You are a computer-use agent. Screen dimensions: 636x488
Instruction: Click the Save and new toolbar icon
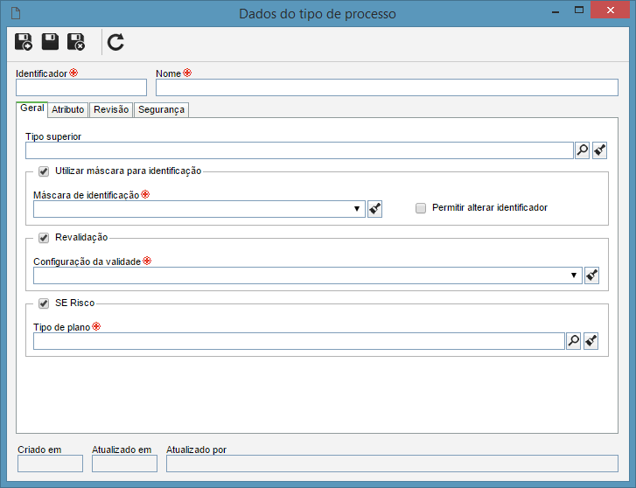click(x=24, y=42)
